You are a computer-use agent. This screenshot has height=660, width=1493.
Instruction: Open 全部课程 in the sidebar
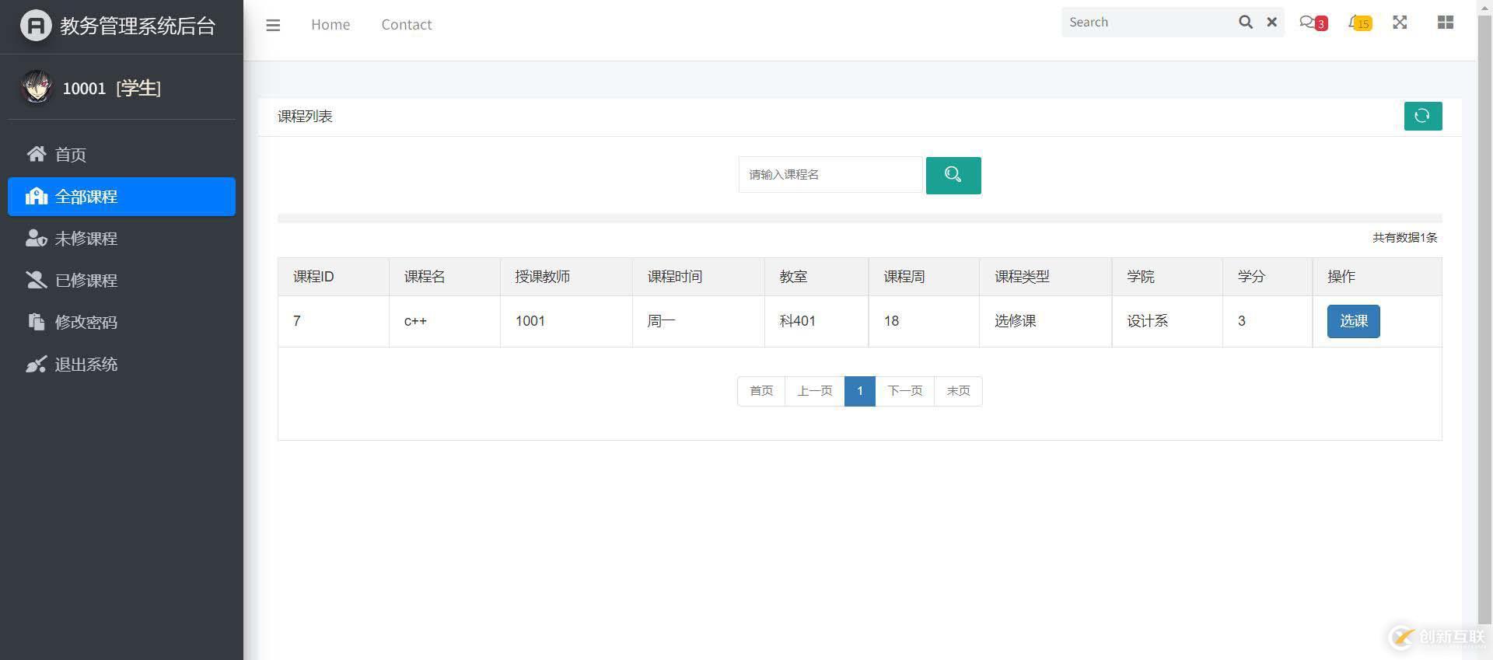(121, 197)
